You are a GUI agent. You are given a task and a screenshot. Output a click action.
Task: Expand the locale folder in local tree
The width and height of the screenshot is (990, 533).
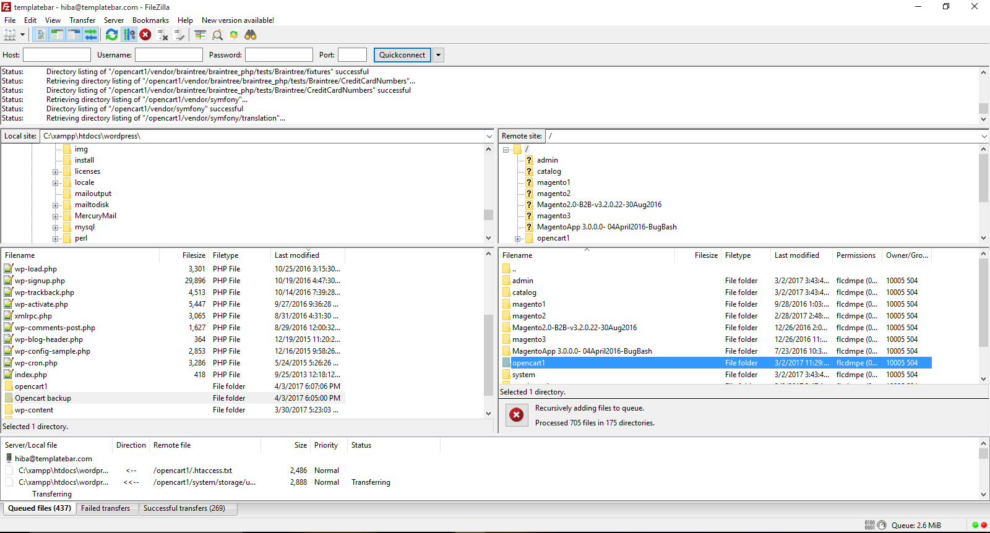56,183
